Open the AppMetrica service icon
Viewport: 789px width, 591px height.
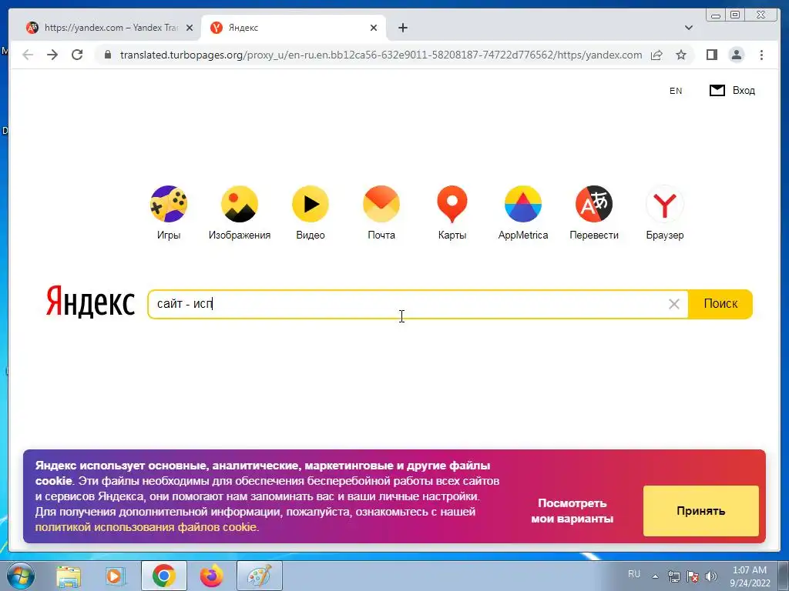[523, 204]
